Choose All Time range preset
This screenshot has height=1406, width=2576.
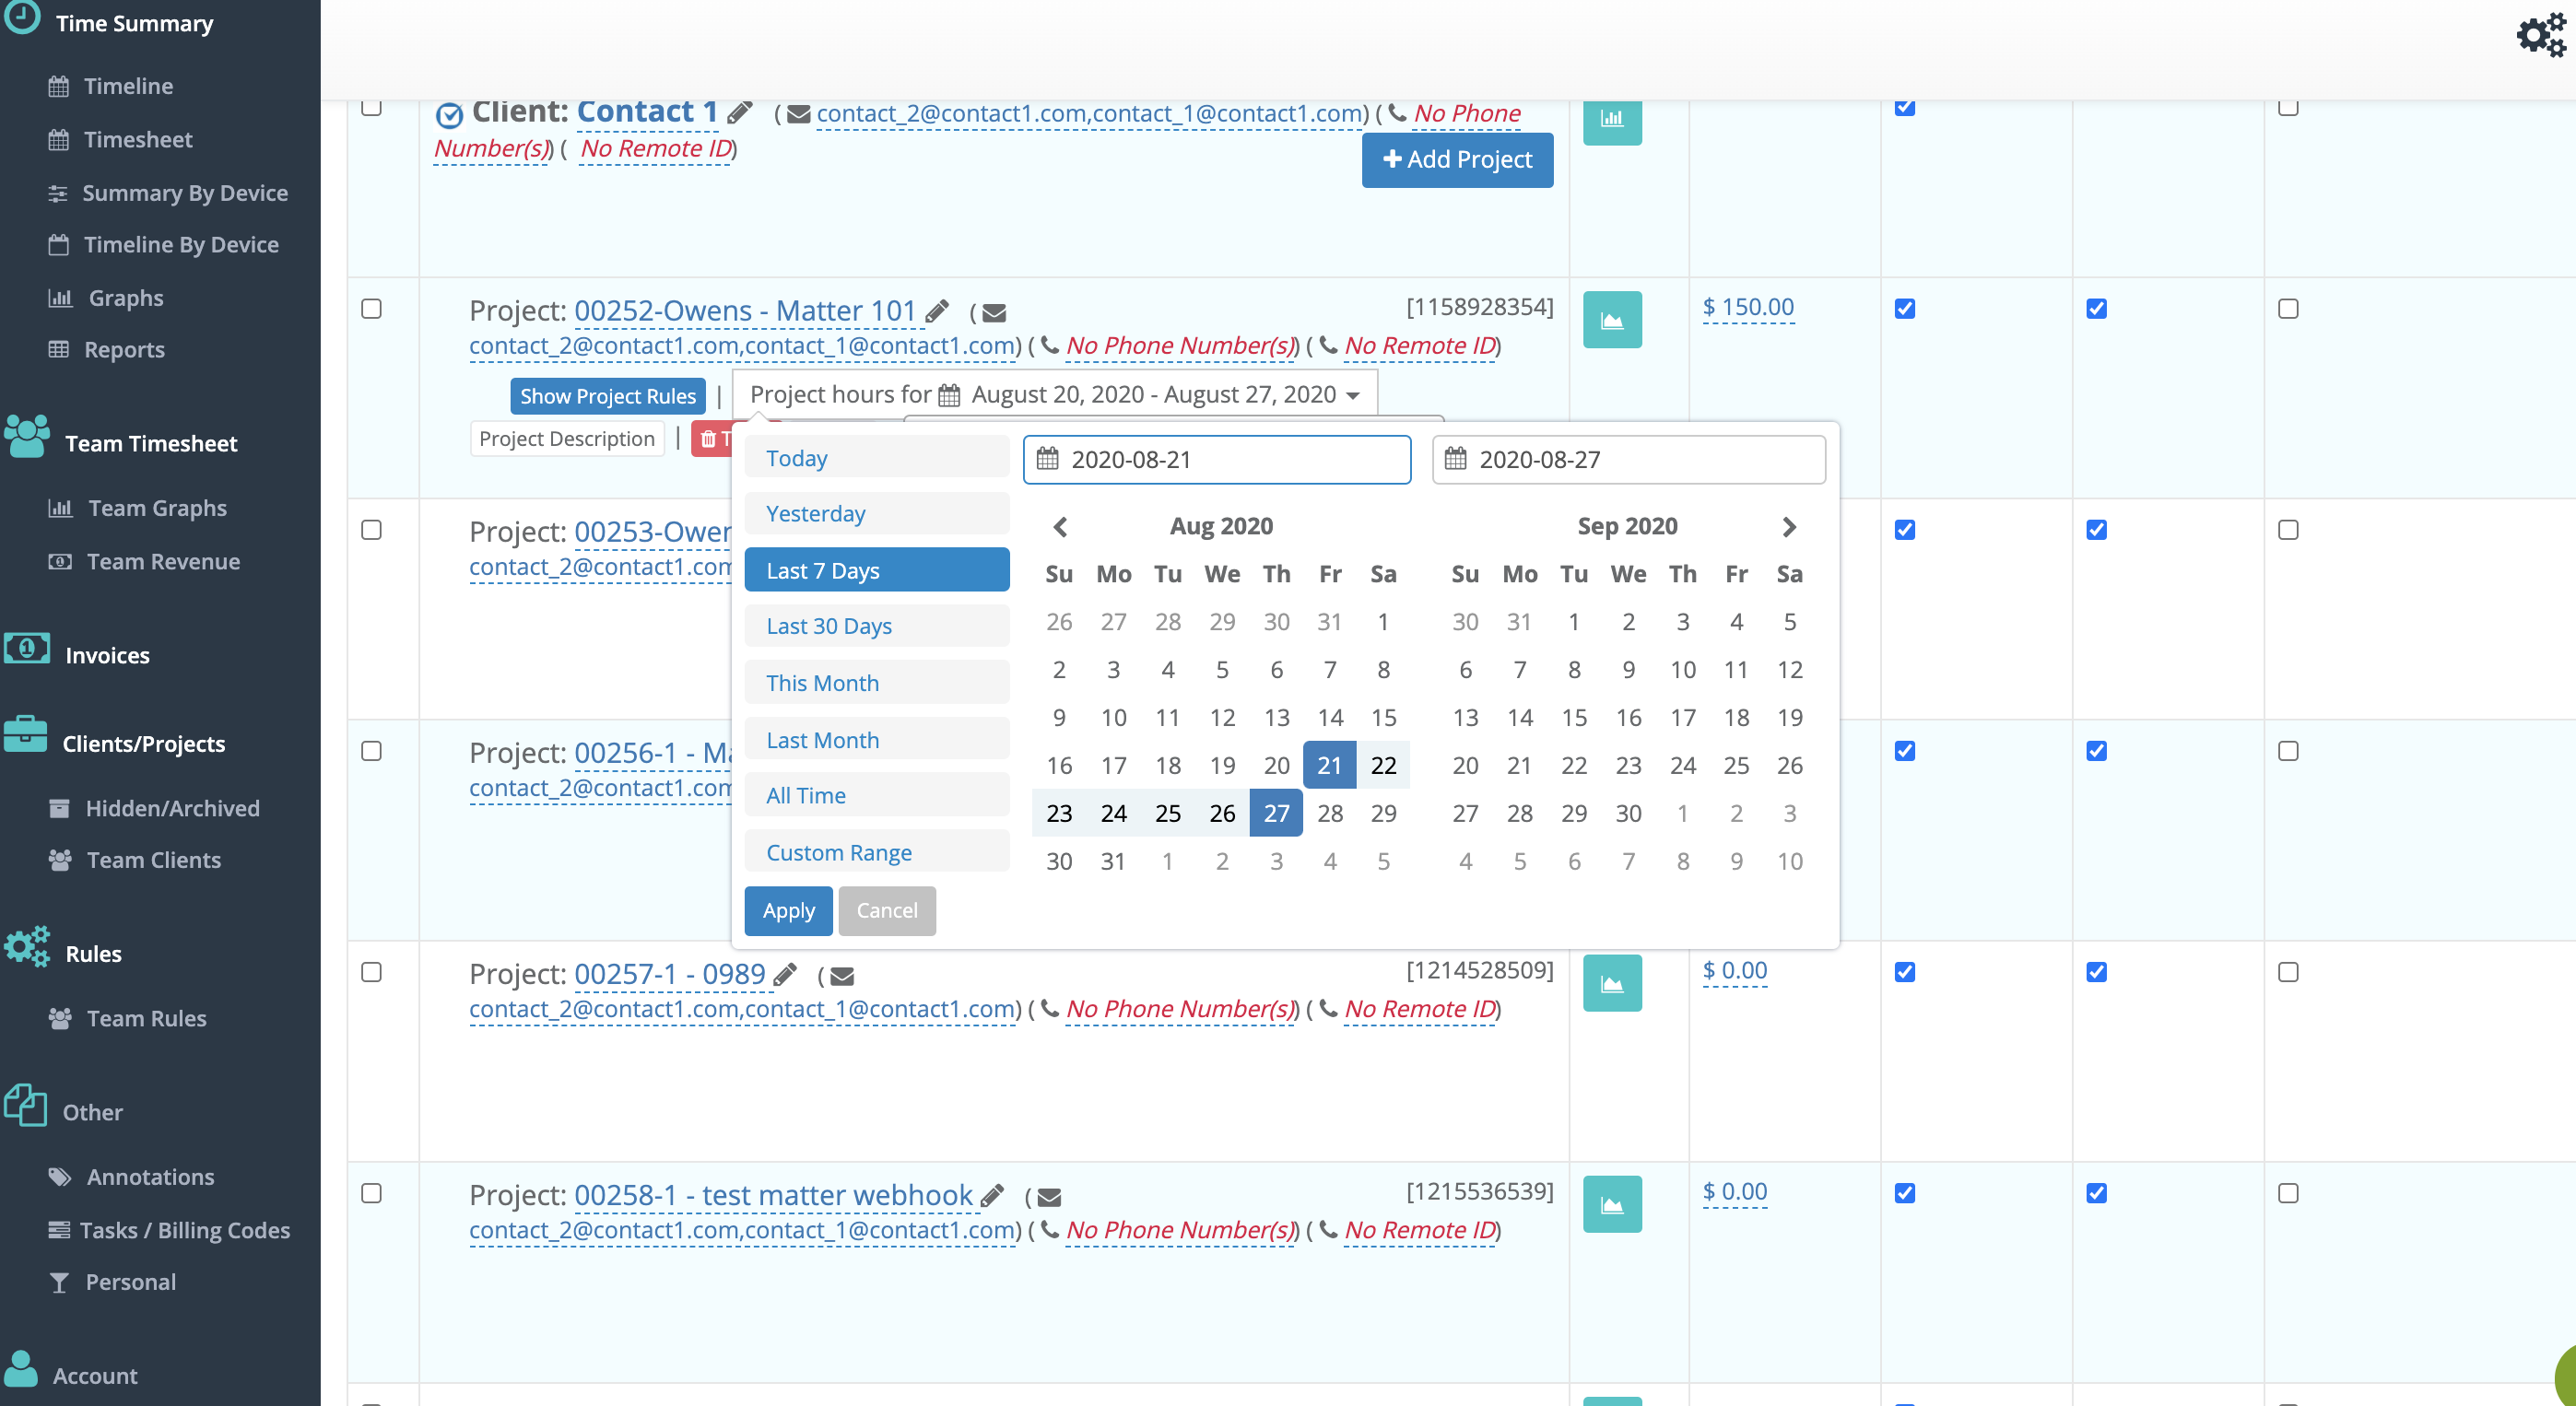pyautogui.click(x=877, y=794)
